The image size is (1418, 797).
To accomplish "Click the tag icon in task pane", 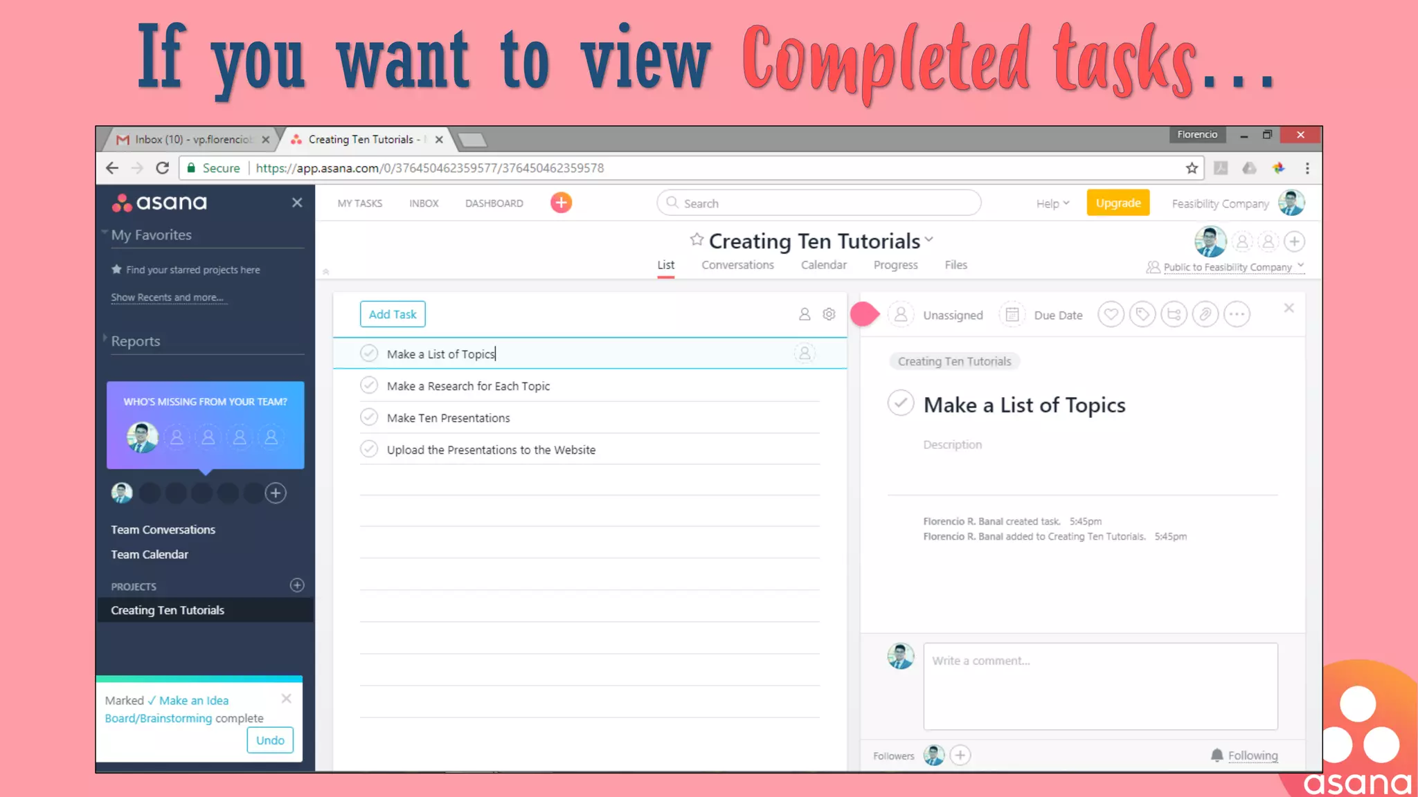I will pos(1142,315).
